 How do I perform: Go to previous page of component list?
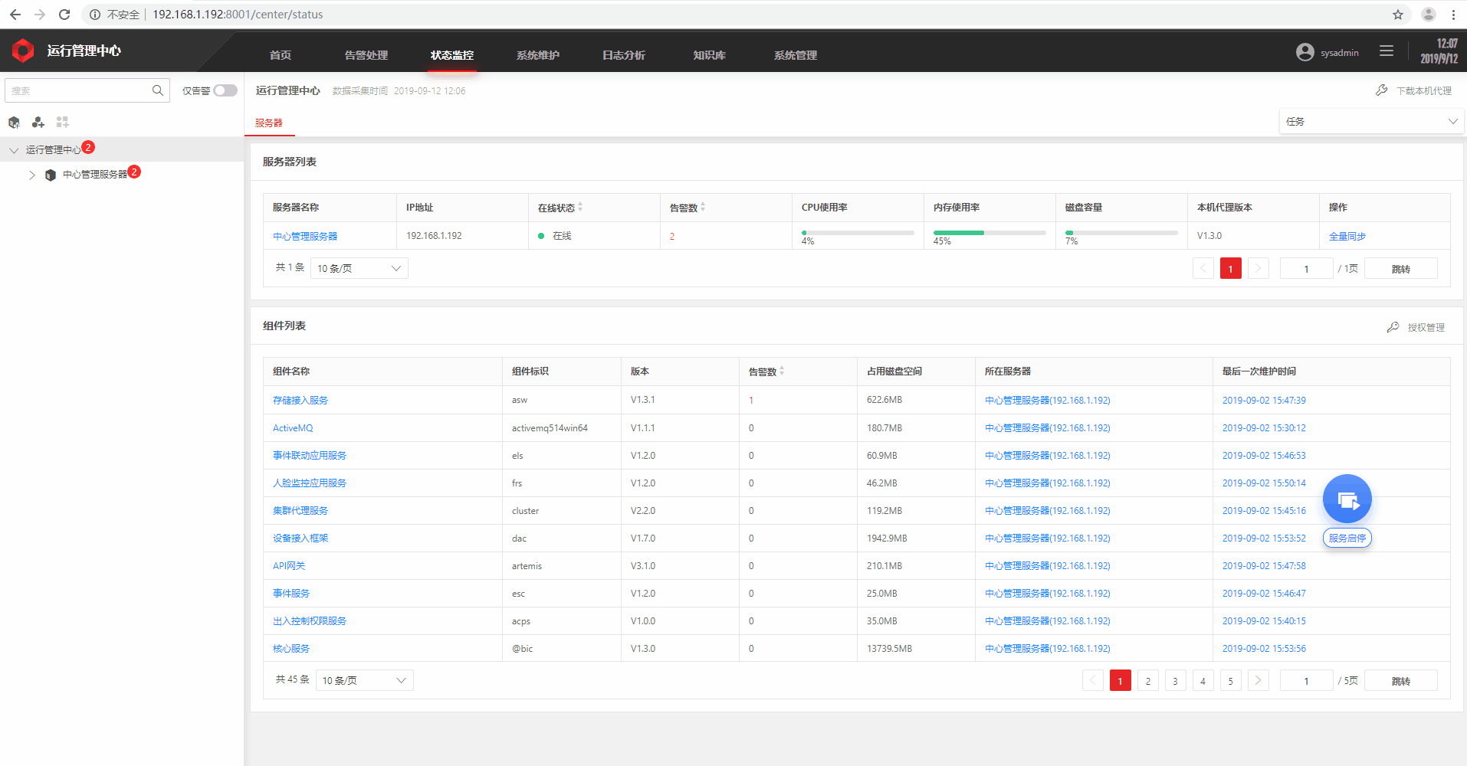click(x=1092, y=680)
